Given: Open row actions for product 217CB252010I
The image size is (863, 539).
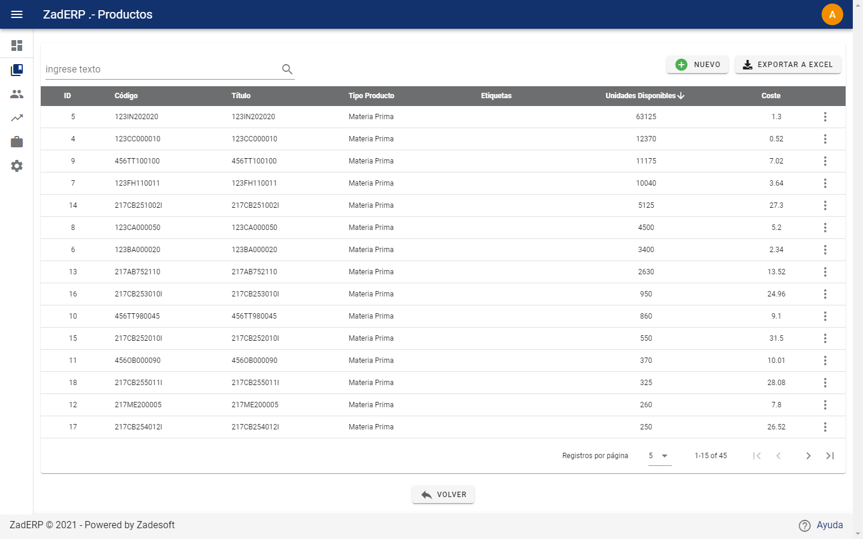Looking at the screenshot, I should [x=825, y=338].
